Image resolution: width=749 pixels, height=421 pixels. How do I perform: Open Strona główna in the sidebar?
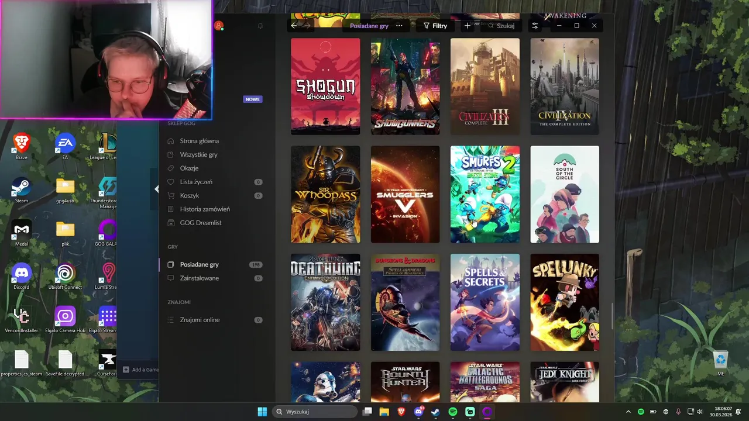coord(199,141)
